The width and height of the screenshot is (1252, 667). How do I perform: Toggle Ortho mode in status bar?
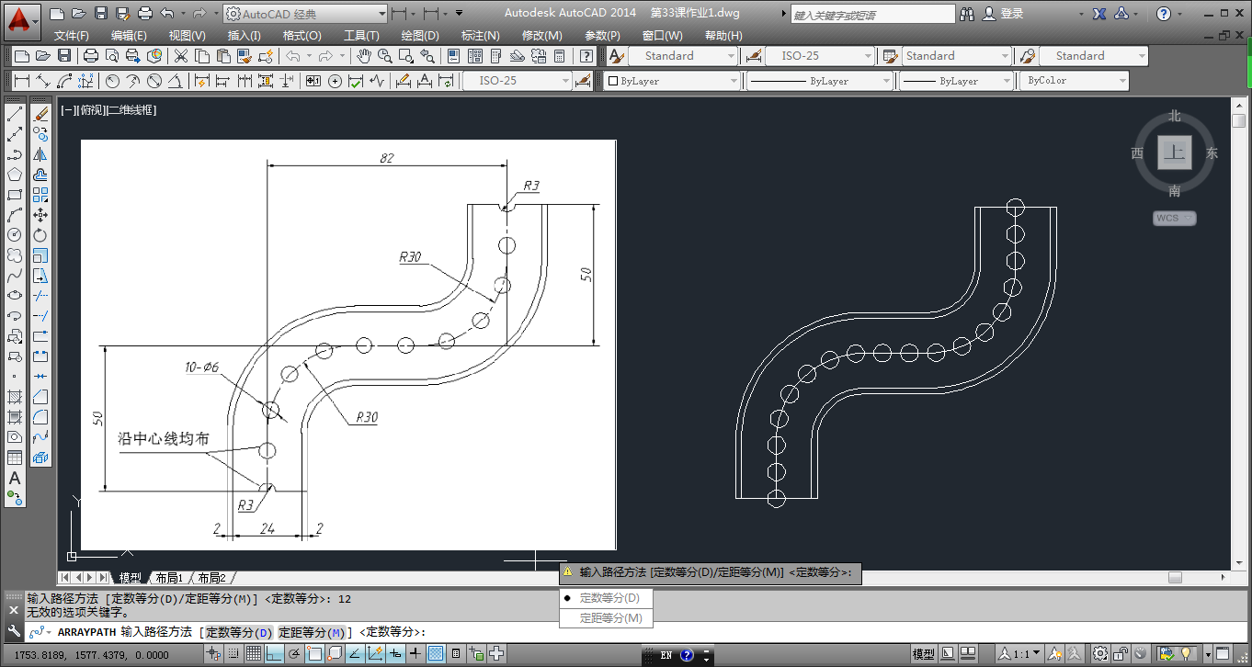point(274,654)
